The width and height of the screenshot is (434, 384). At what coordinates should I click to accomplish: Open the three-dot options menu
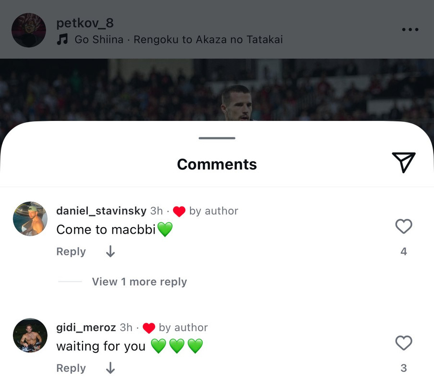coord(410,30)
